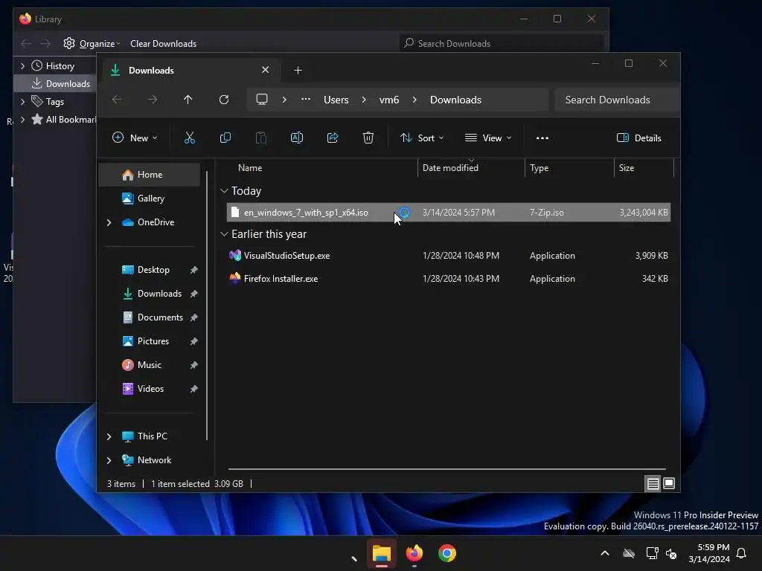The height and width of the screenshot is (571, 762).
Task: Open notifications bell in system tray
Action: pyautogui.click(x=742, y=553)
